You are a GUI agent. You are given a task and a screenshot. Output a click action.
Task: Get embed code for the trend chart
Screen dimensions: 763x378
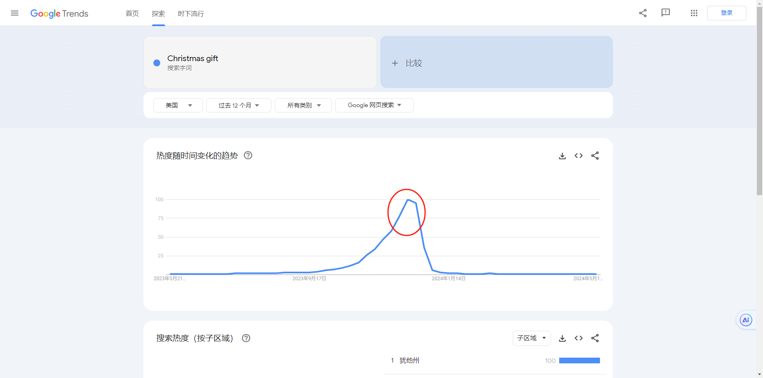coord(578,156)
